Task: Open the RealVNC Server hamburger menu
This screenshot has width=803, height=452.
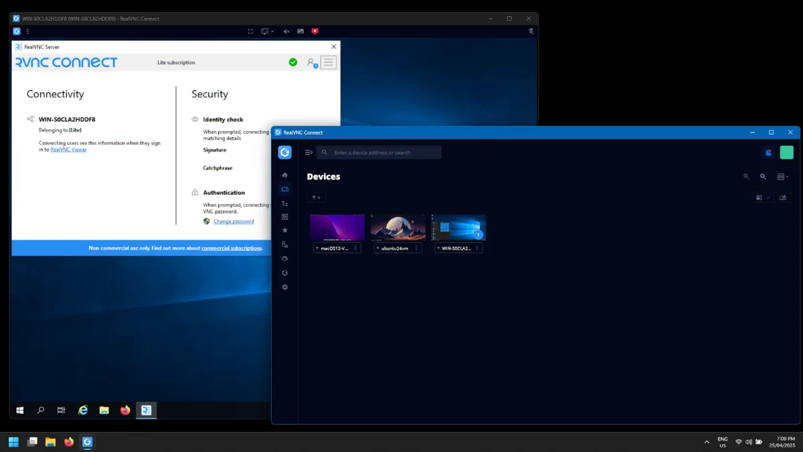Action: pos(329,62)
